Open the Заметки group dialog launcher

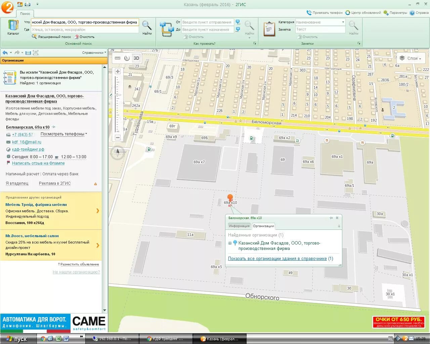[359, 43]
